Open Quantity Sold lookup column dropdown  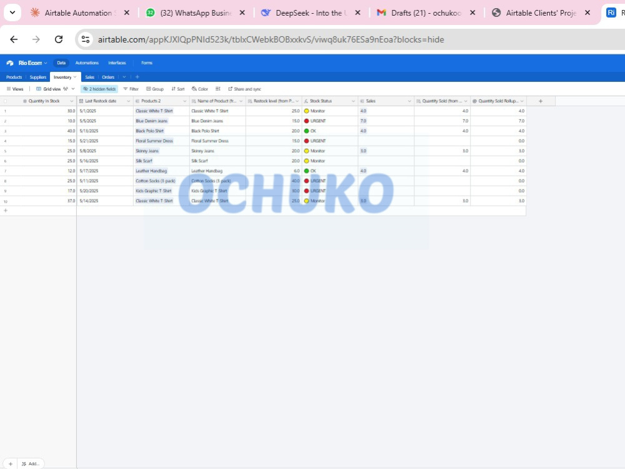click(x=466, y=101)
